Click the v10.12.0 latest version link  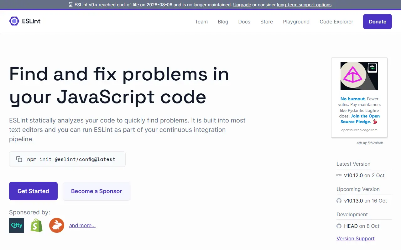[x=353, y=175]
